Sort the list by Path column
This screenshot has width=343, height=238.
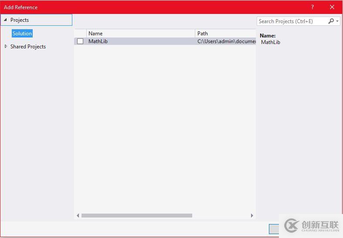click(225, 34)
